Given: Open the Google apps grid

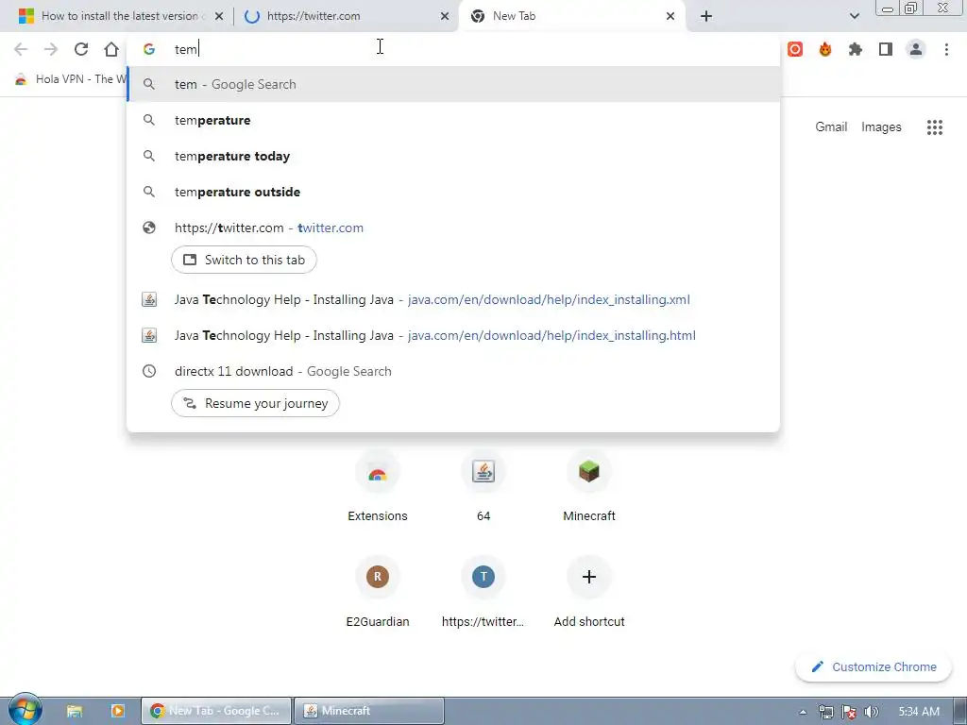Looking at the screenshot, I should tap(934, 127).
